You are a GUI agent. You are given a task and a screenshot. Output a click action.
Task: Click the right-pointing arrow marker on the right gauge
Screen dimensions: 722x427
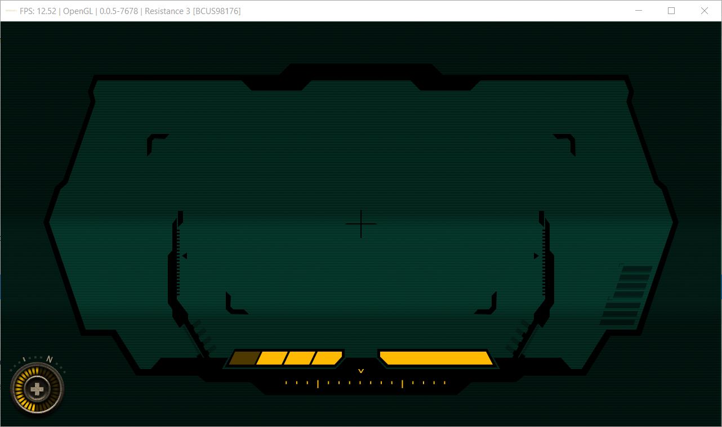pyautogui.click(x=536, y=256)
